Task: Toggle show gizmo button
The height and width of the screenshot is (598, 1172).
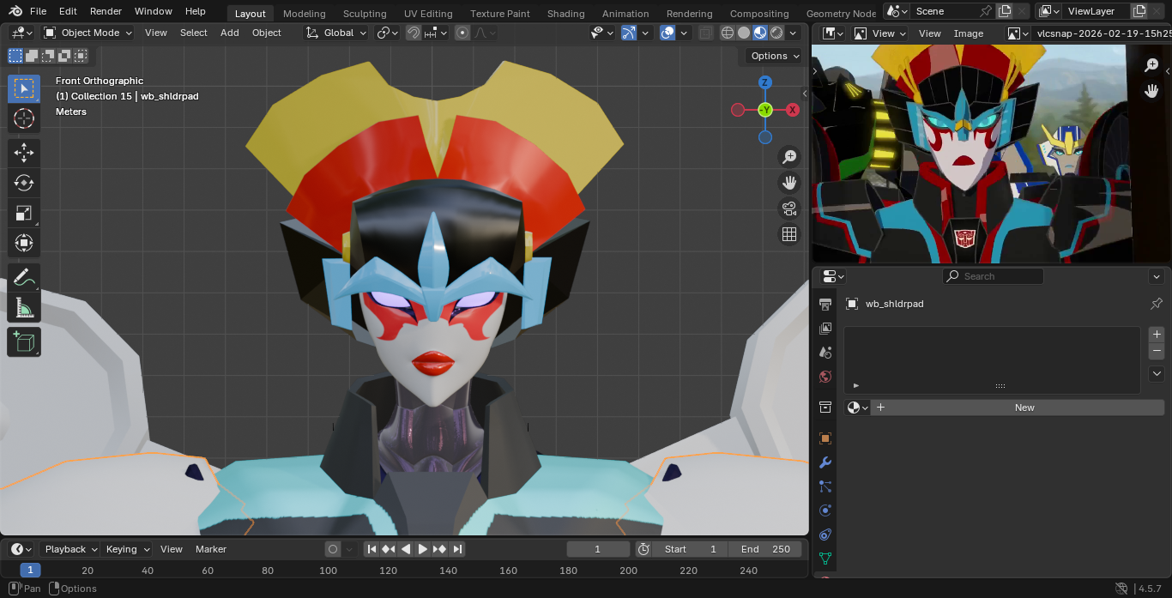Action: click(629, 33)
